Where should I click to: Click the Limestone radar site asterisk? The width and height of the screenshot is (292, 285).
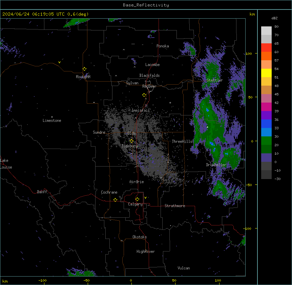coord(52,117)
